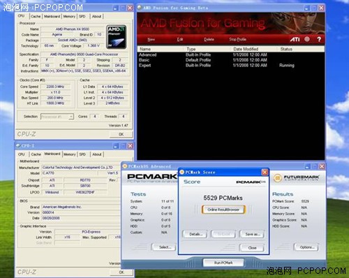Screen dimensions: 349x278
Task: Click the Code Name value Agena
Action: click(x=57, y=34)
